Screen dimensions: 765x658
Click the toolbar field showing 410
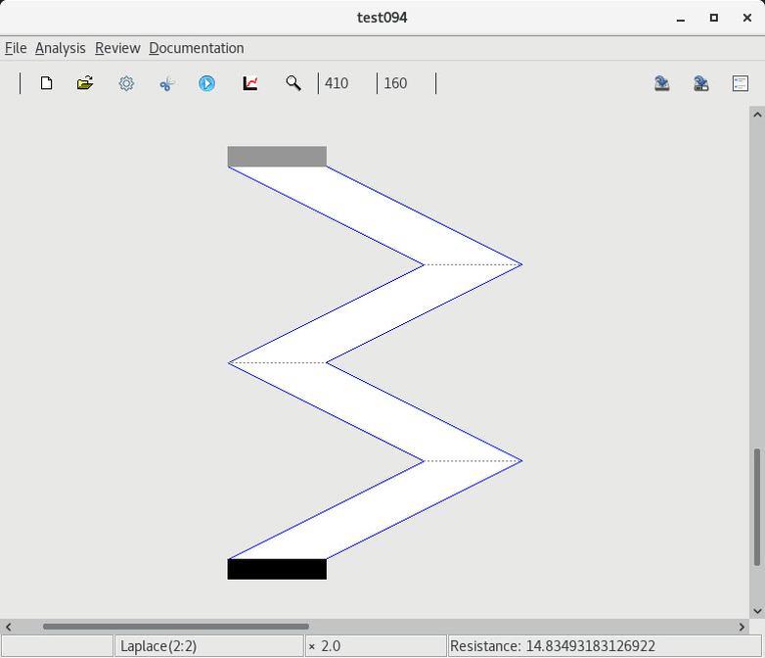(x=346, y=83)
